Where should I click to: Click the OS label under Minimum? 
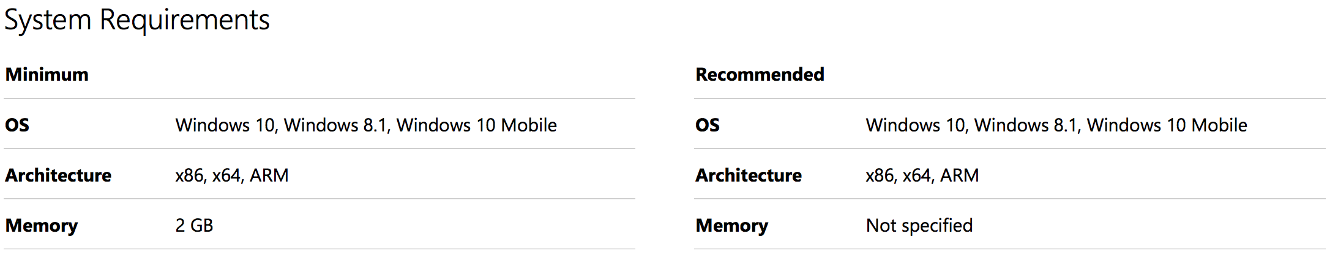pos(17,125)
